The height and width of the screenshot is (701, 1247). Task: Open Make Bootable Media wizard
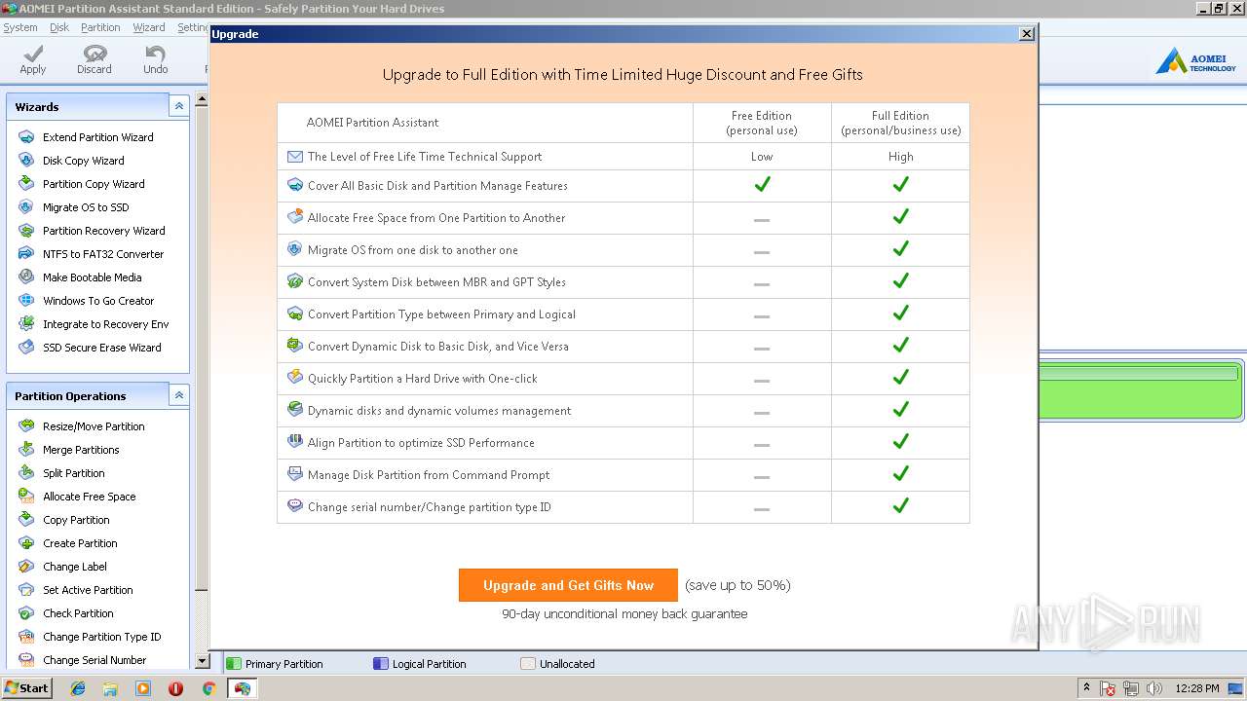pyautogui.click(x=92, y=277)
